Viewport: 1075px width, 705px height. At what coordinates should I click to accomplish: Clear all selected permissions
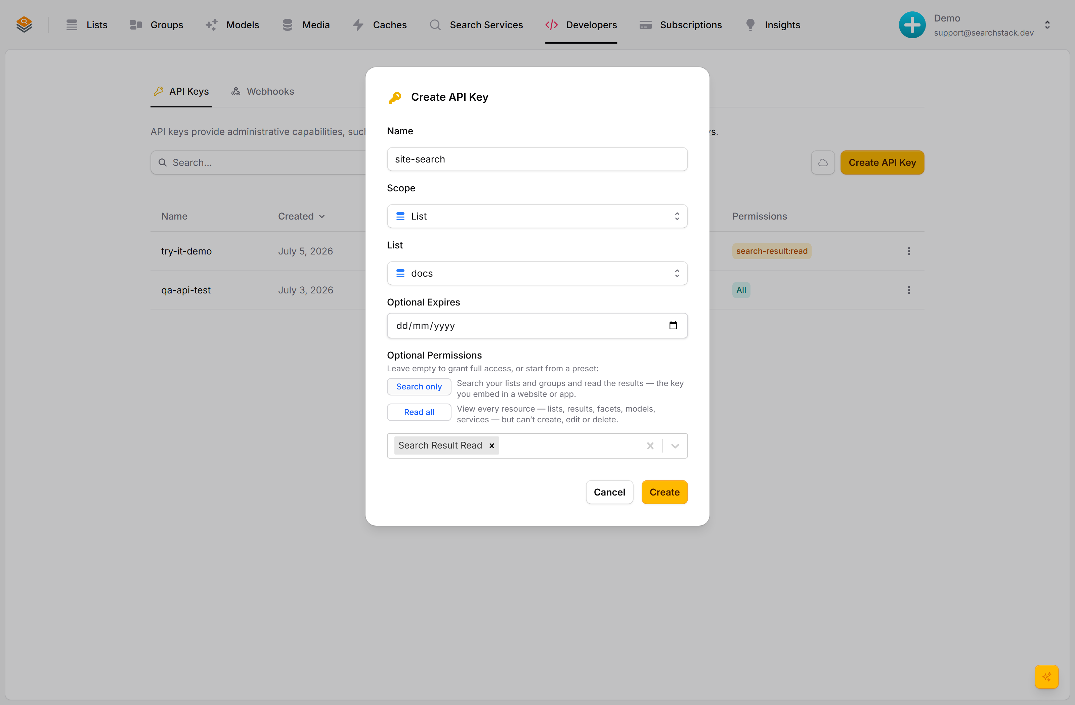click(650, 445)
